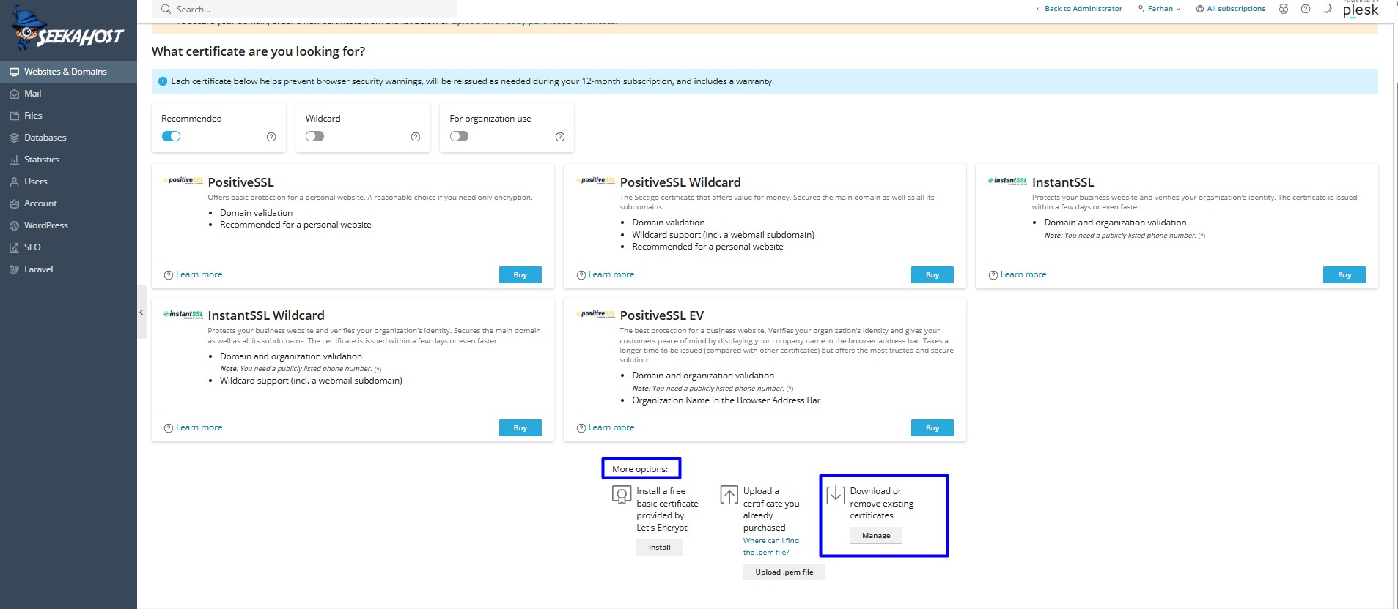
Task: Click the Recommended filter help icon
Action: pos(271,137)
